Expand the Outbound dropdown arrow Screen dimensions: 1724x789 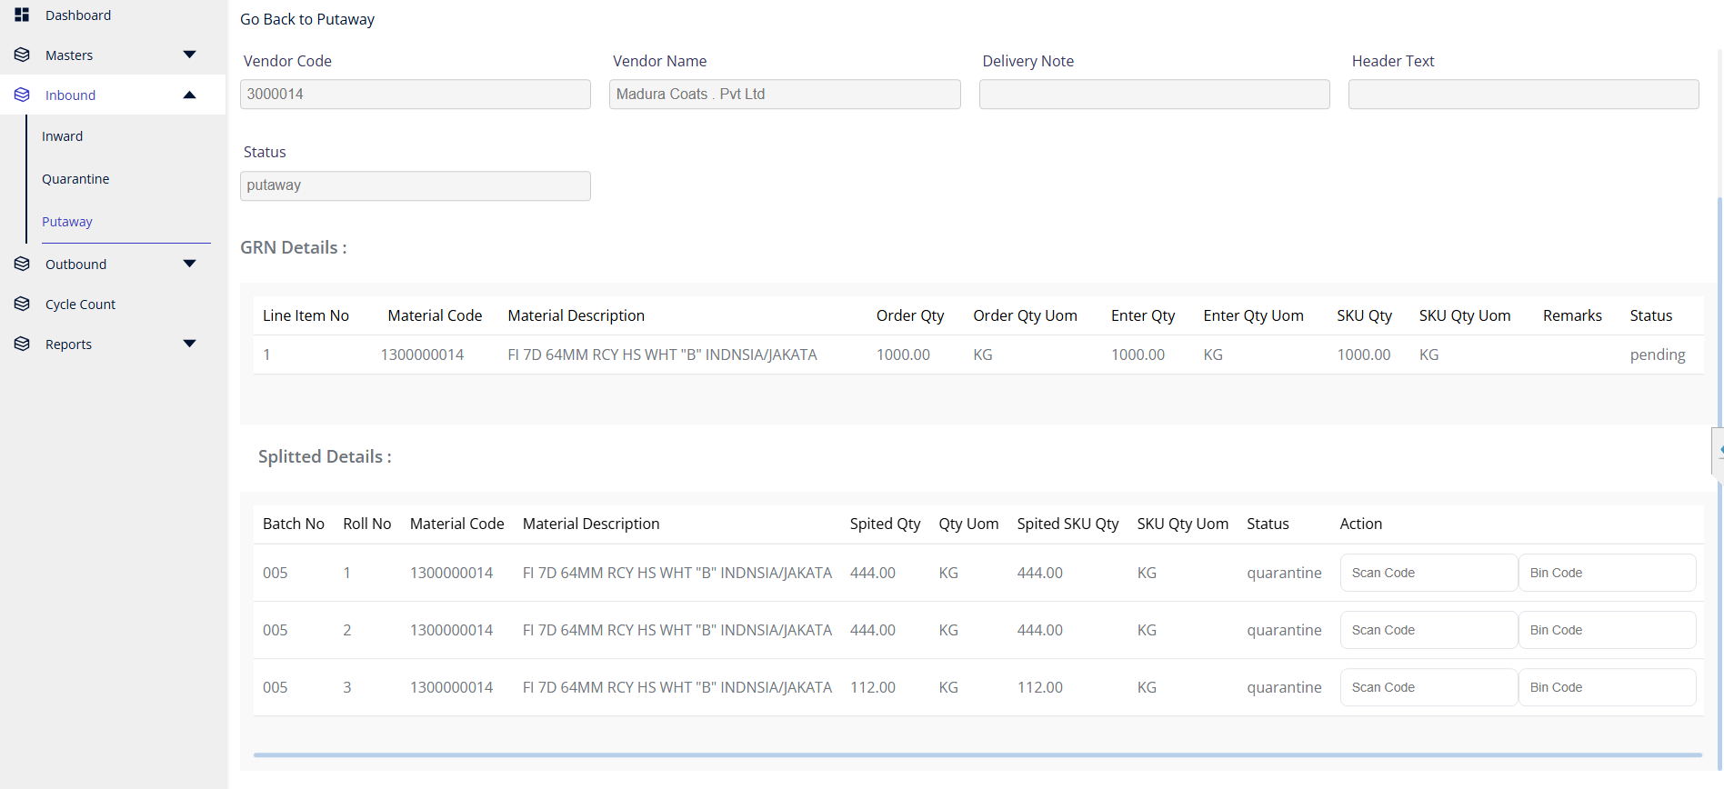(x=189, y=264)
